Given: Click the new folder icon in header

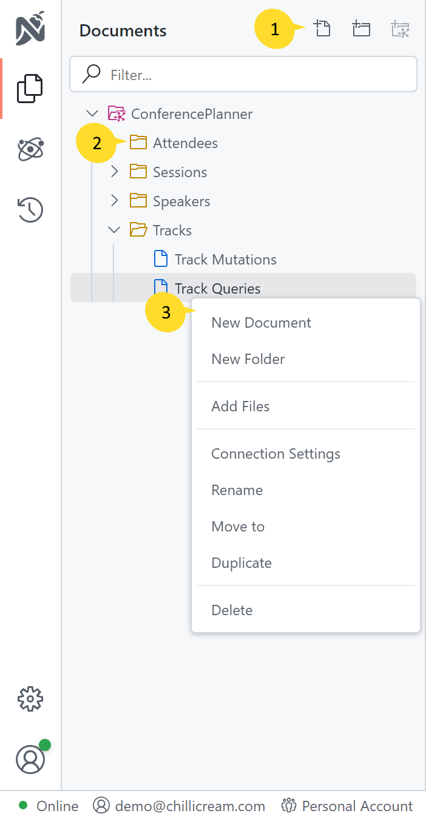Looking at the screenshot, I should click(x=361, y=29).
